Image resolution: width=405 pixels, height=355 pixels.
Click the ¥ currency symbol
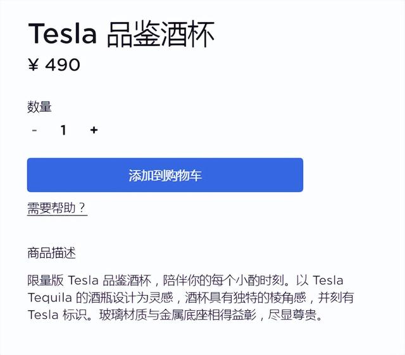(33, 64)
